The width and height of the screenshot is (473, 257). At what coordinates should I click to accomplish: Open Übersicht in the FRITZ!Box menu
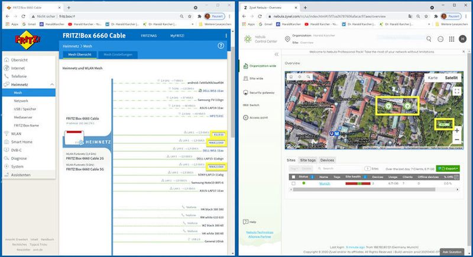tap(20, 60)
